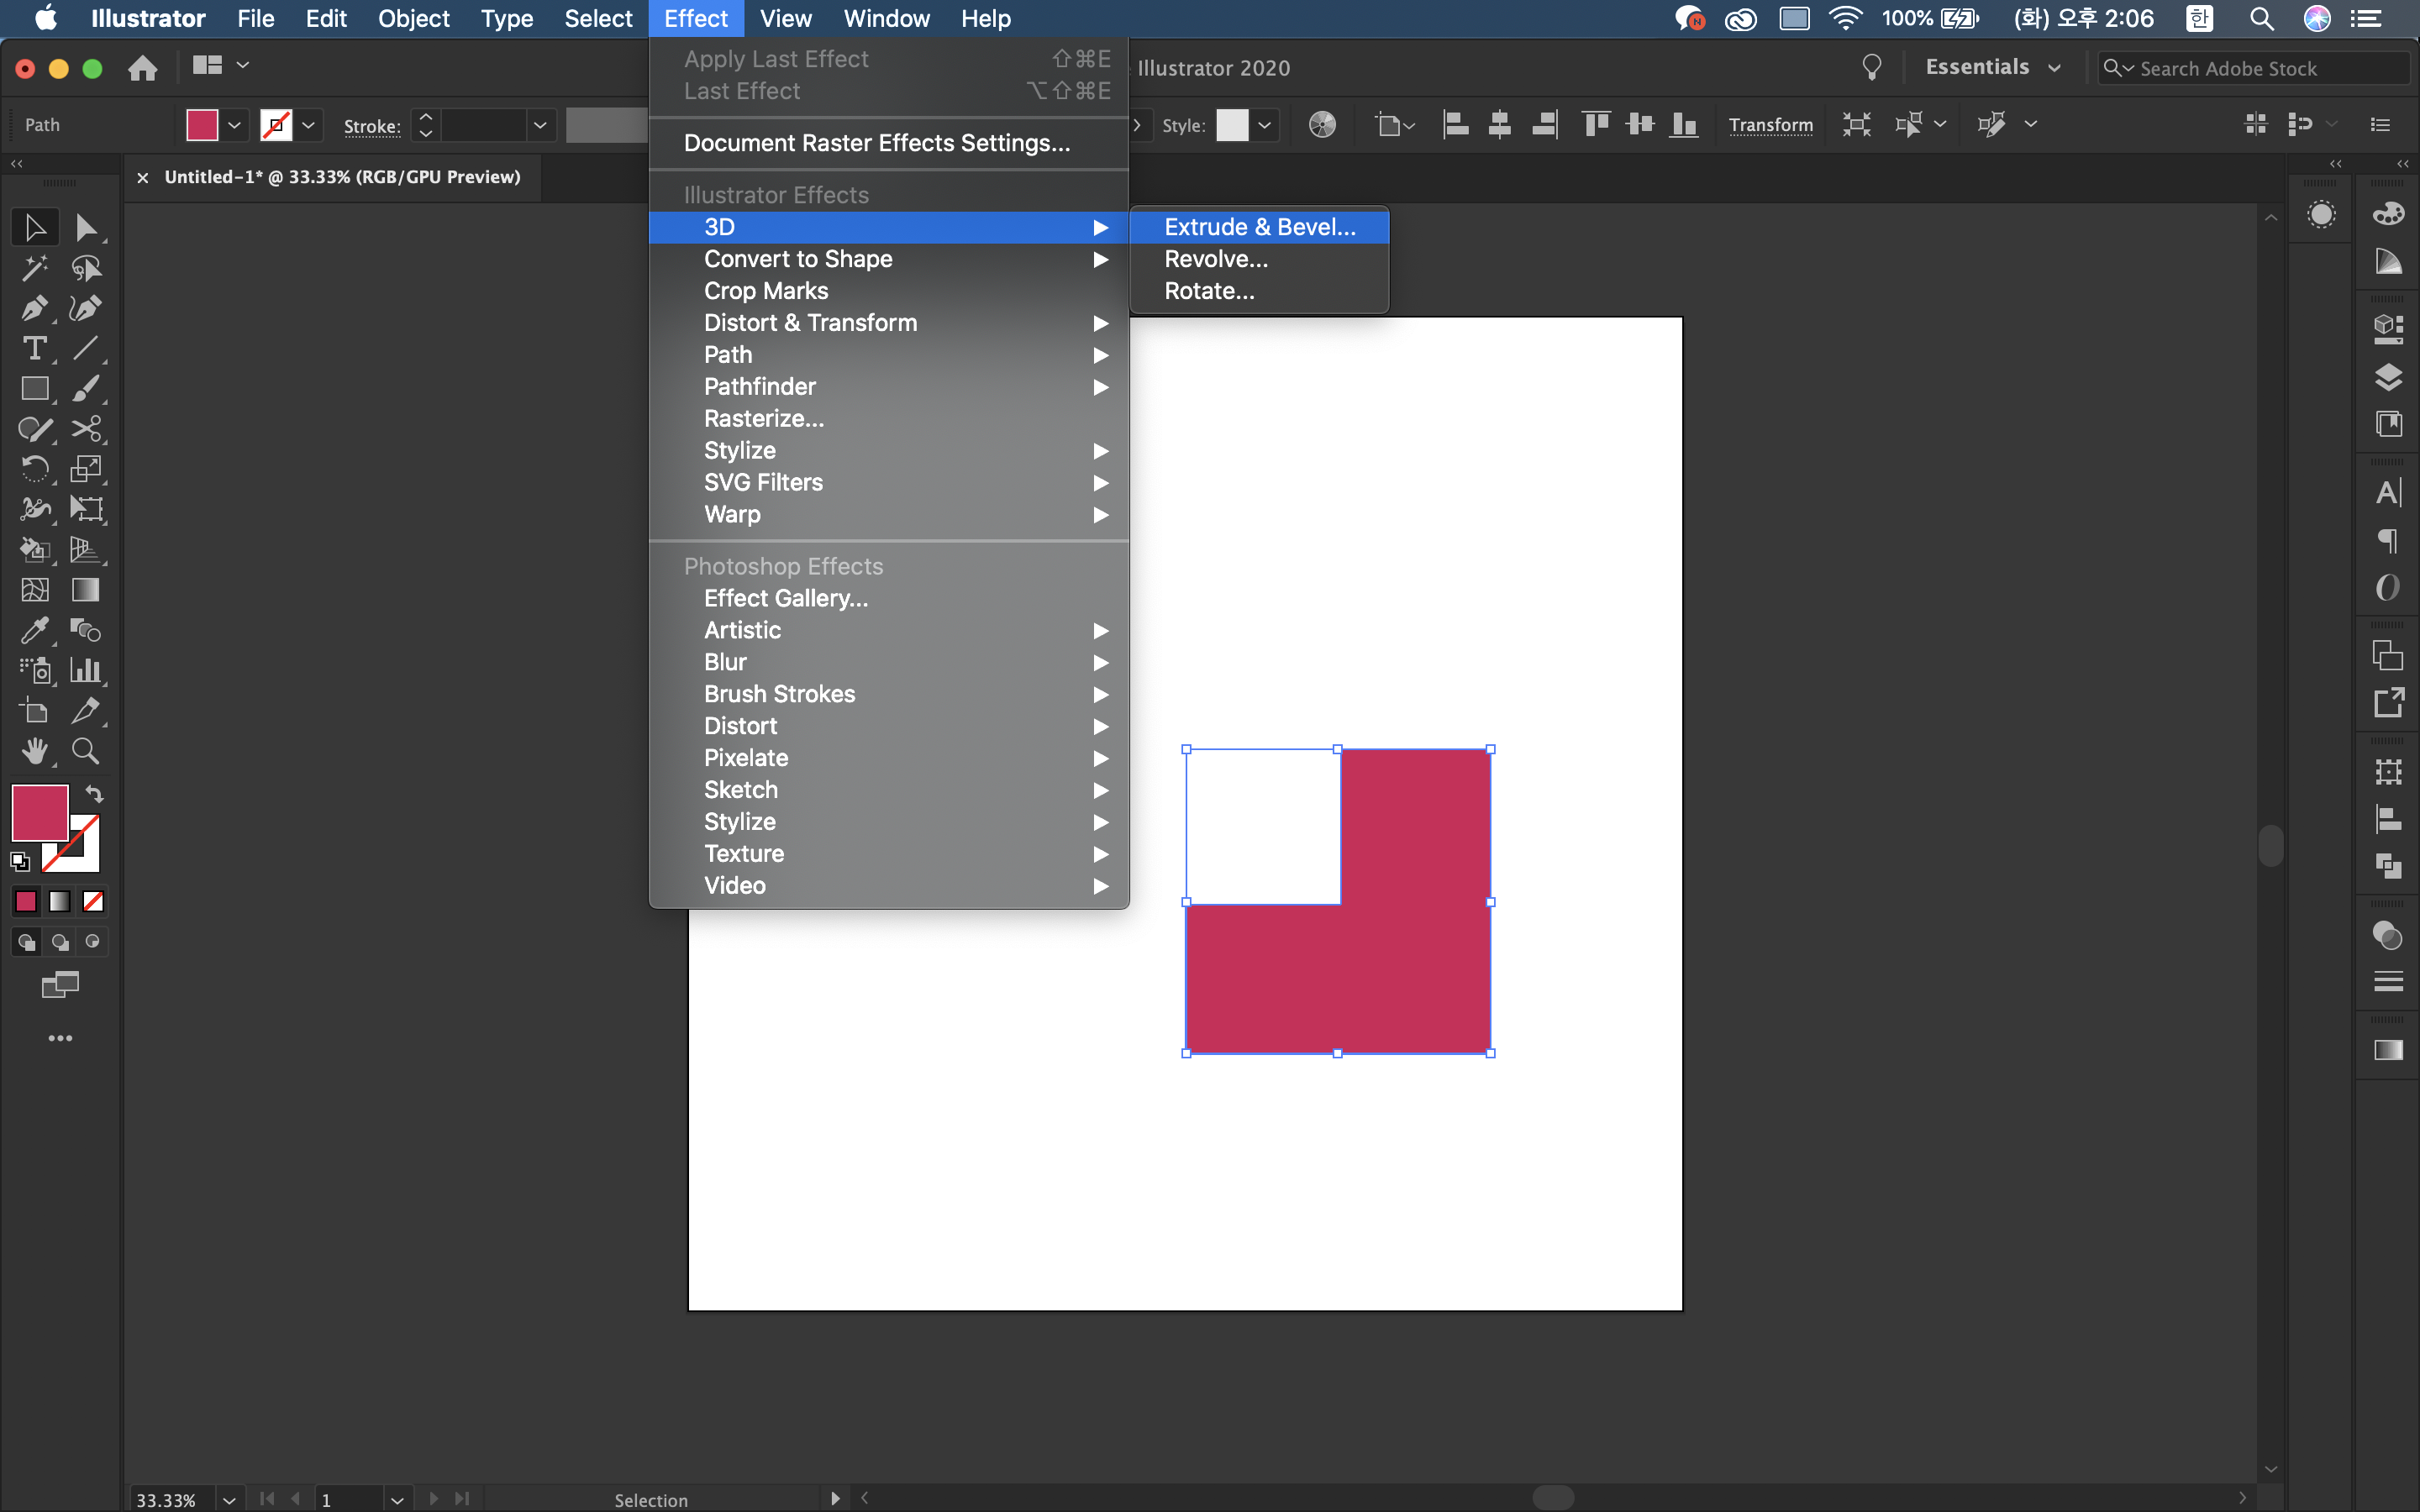Click the Search Adobe Stock field
The width and height of the screenshot is (2420, 1512).
2252,68
